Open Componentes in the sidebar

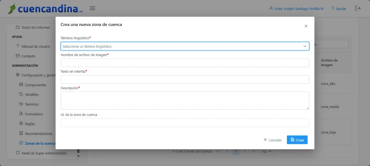coord(35,85)
